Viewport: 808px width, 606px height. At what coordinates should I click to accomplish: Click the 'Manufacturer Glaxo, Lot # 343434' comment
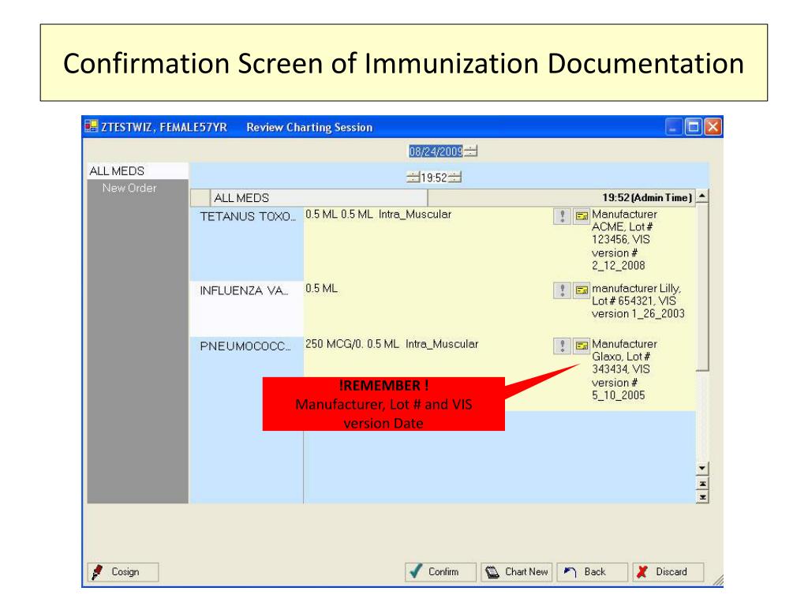point(625,369)
